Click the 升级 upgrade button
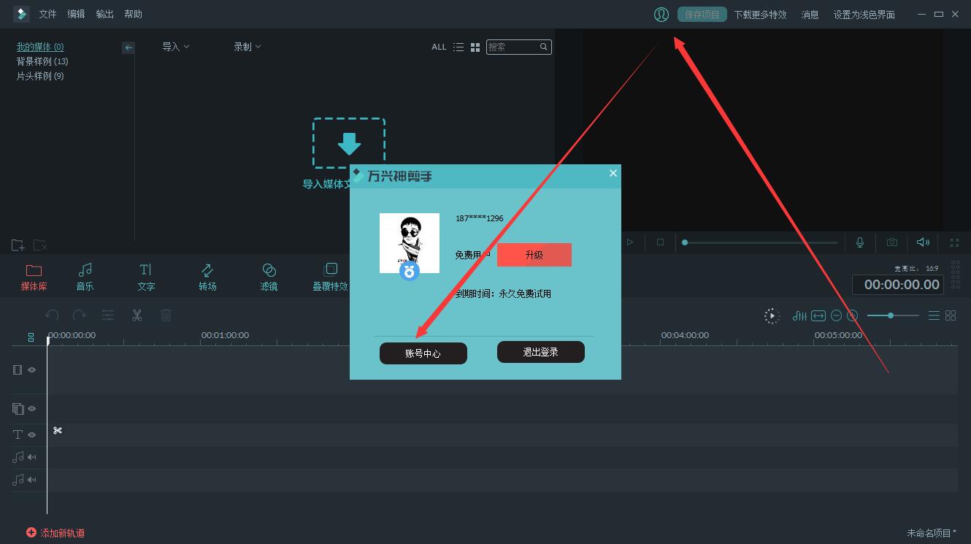 pos(534,255)
